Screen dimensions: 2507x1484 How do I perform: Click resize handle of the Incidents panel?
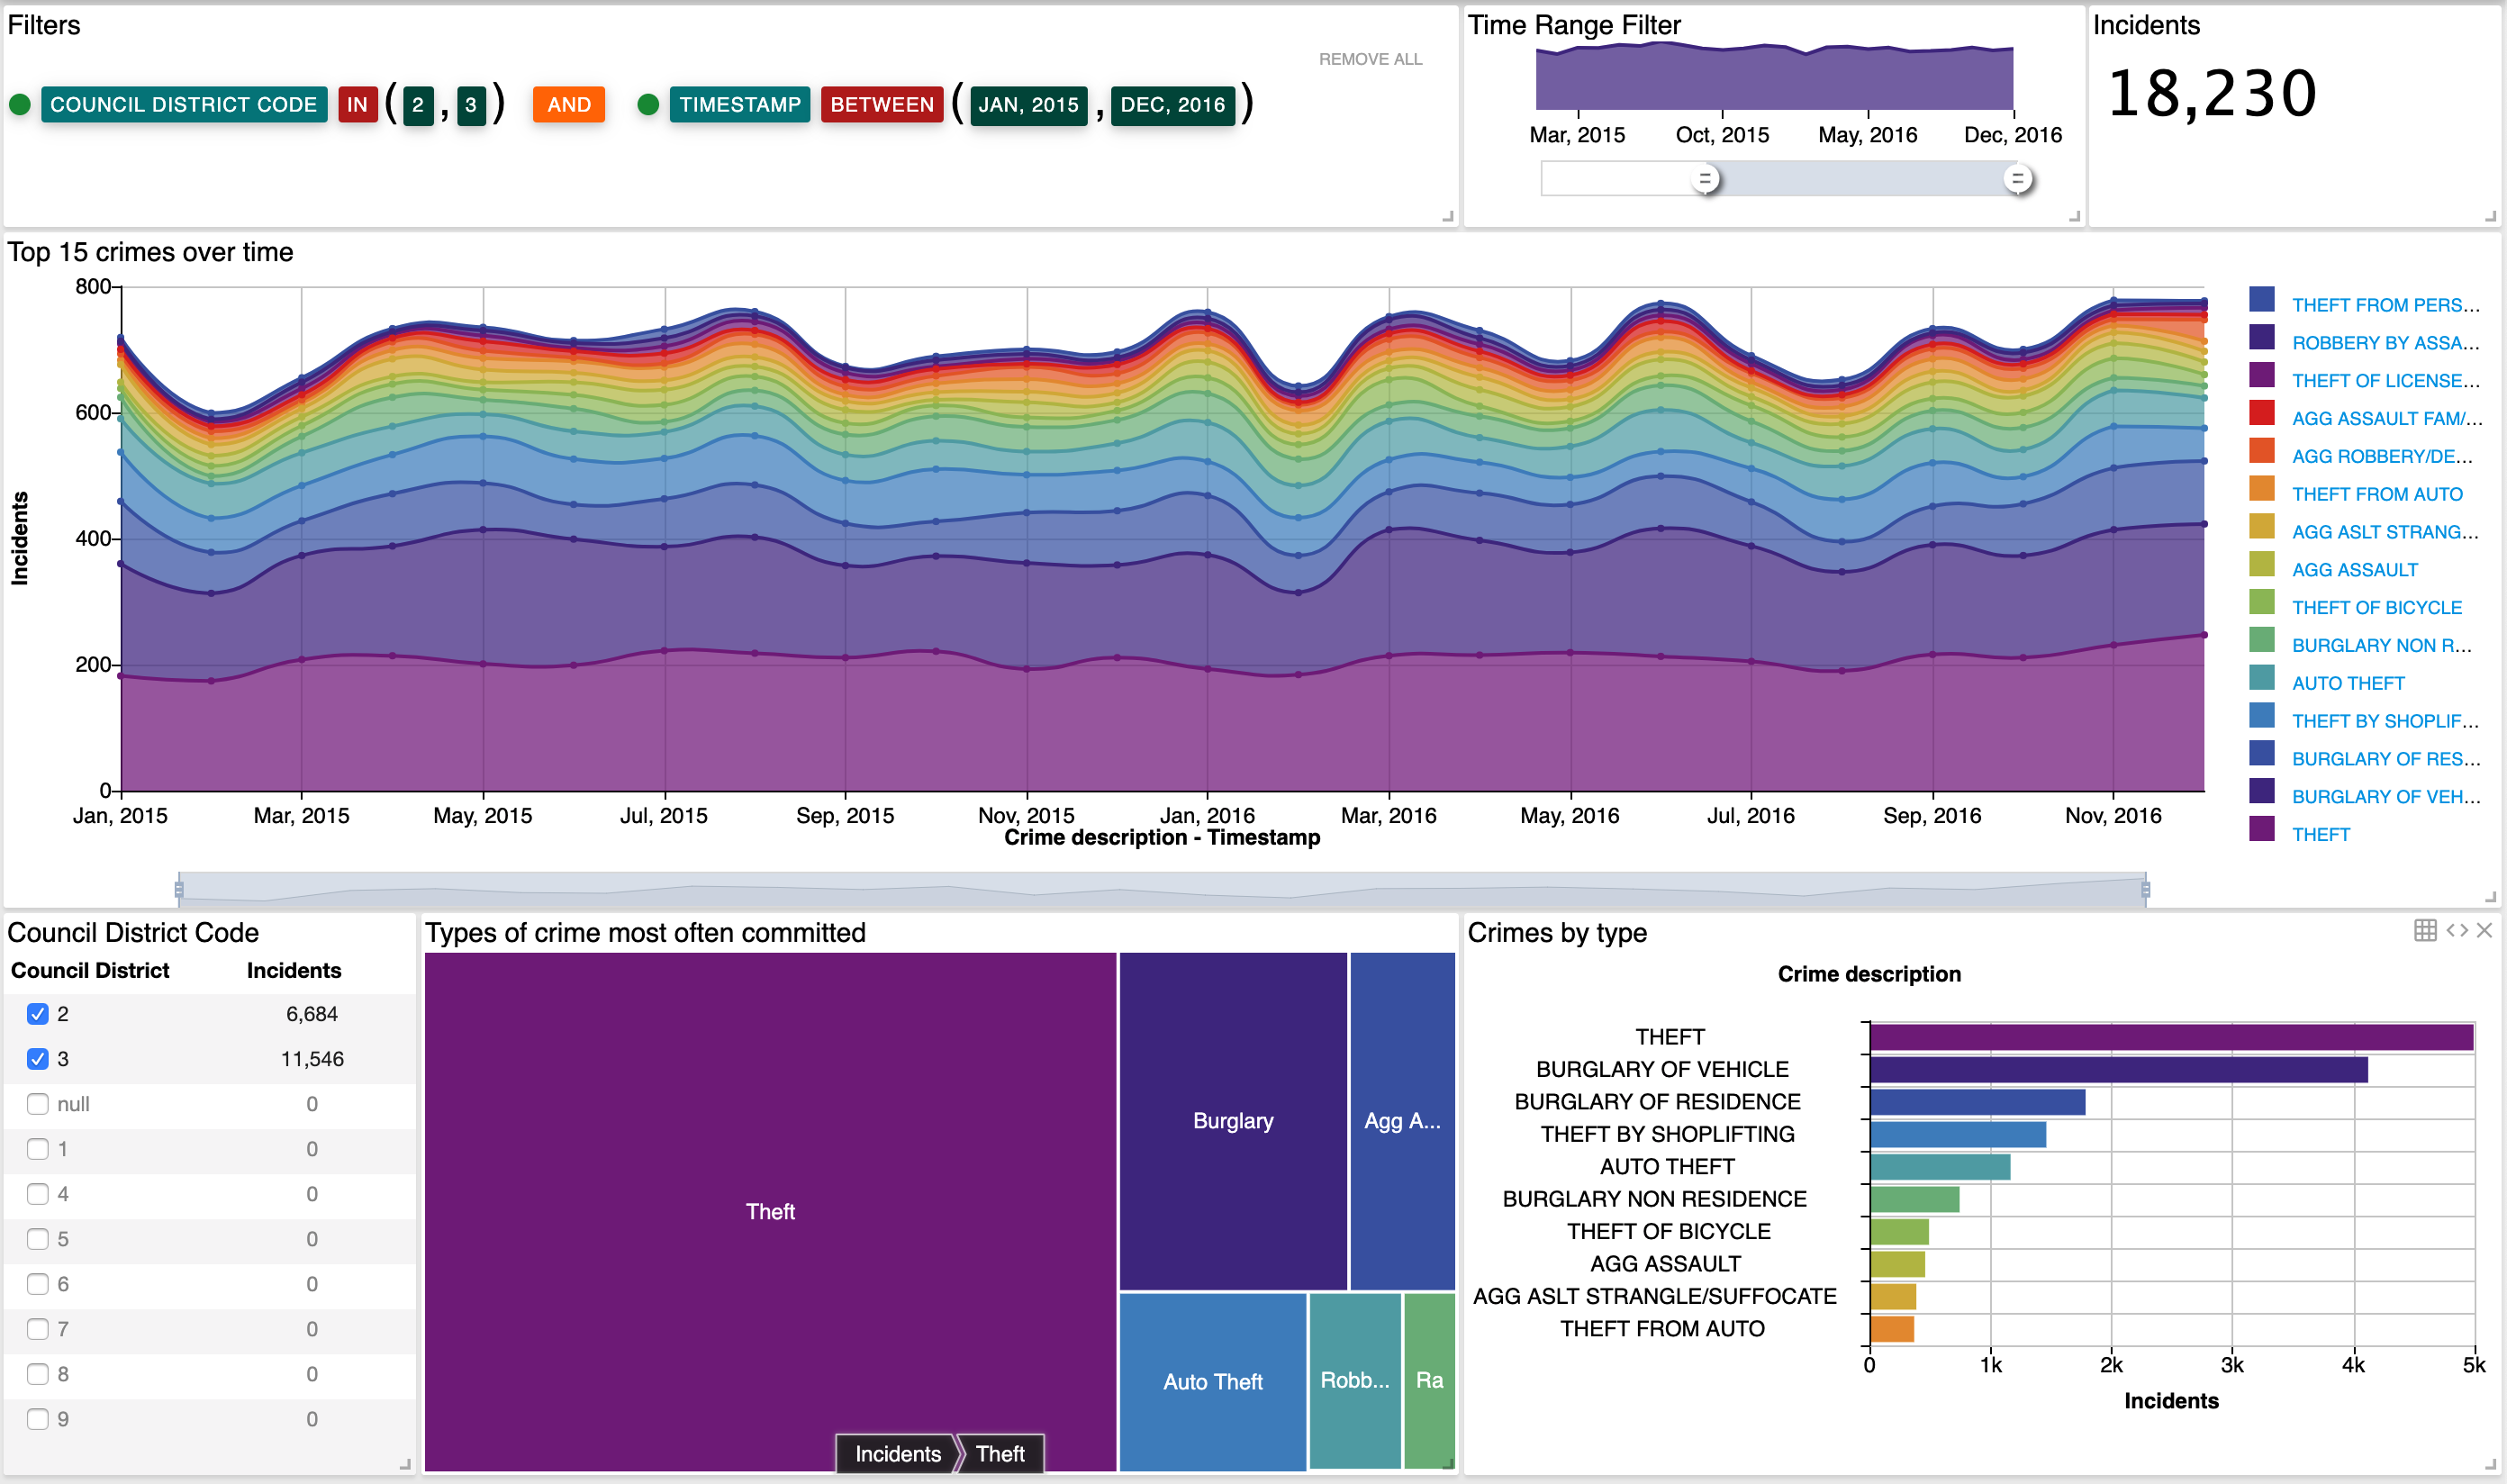(x=2490, y=216)
